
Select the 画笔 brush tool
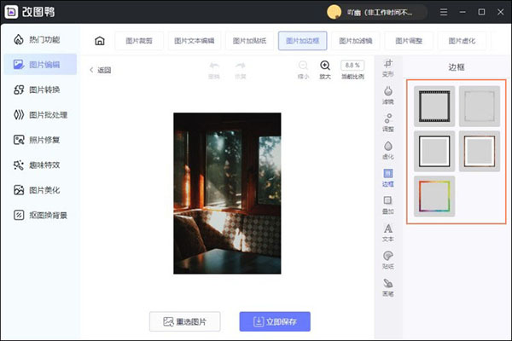[x=388, y=286]
